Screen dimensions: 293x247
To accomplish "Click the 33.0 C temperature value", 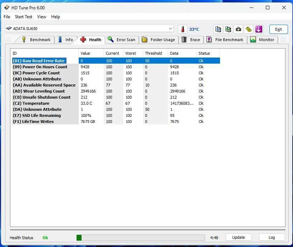I will [86, 103].
